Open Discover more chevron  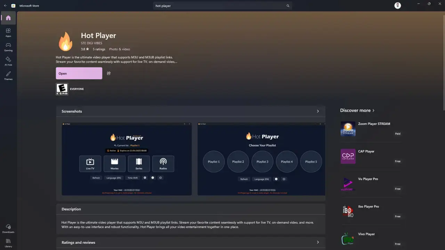click(x=373, y=110)
